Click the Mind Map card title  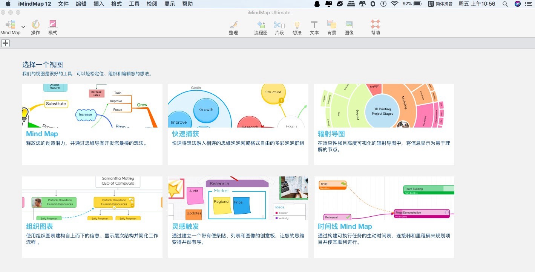pyautogui.click(x=42, y=134)
